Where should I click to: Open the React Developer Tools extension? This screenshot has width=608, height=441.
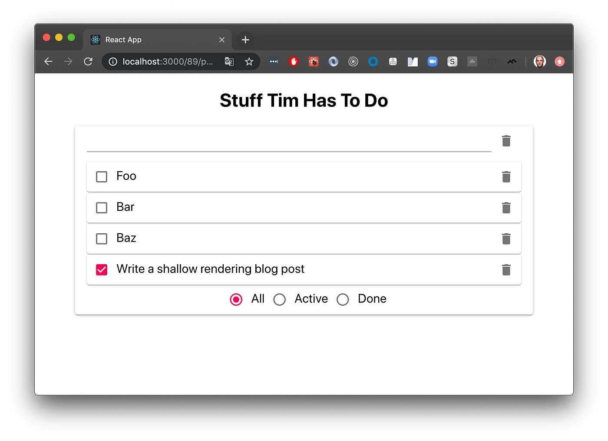(x=314, y=61)
